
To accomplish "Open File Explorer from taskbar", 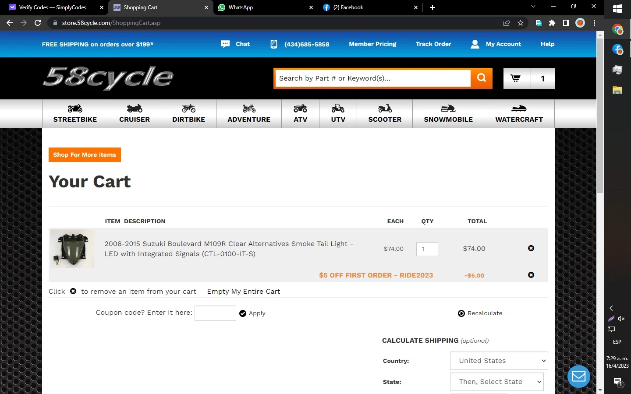I will pos(617,90).
